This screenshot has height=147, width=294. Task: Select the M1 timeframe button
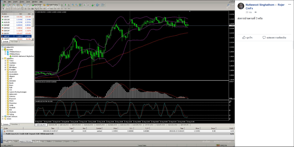pyautogui.click(x=41, y=9)
